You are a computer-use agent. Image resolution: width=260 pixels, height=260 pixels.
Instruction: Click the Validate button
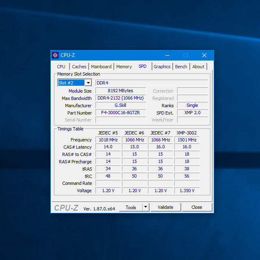coord(165,207)
